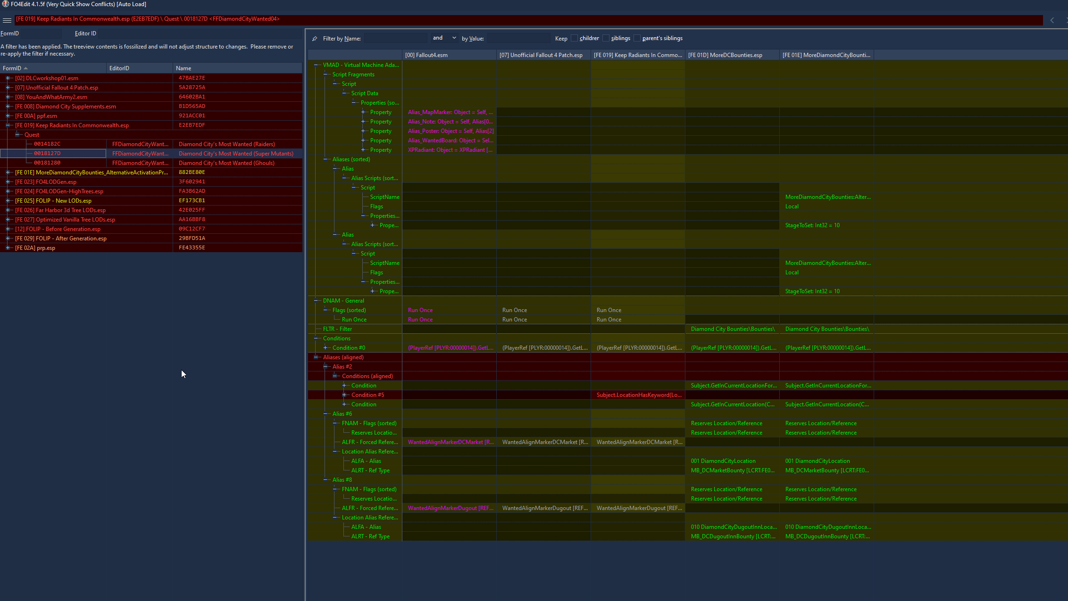The height and width of the screenshot is (601, 1068).
Task: Collapse the Quest group node
Action: pos(17,135)
